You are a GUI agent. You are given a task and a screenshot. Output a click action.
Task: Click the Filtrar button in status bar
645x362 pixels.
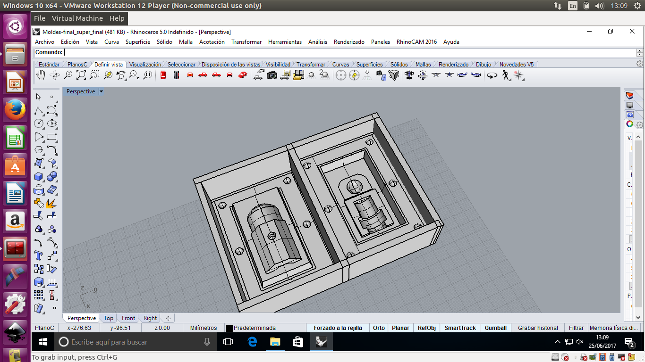pos(576,328)
